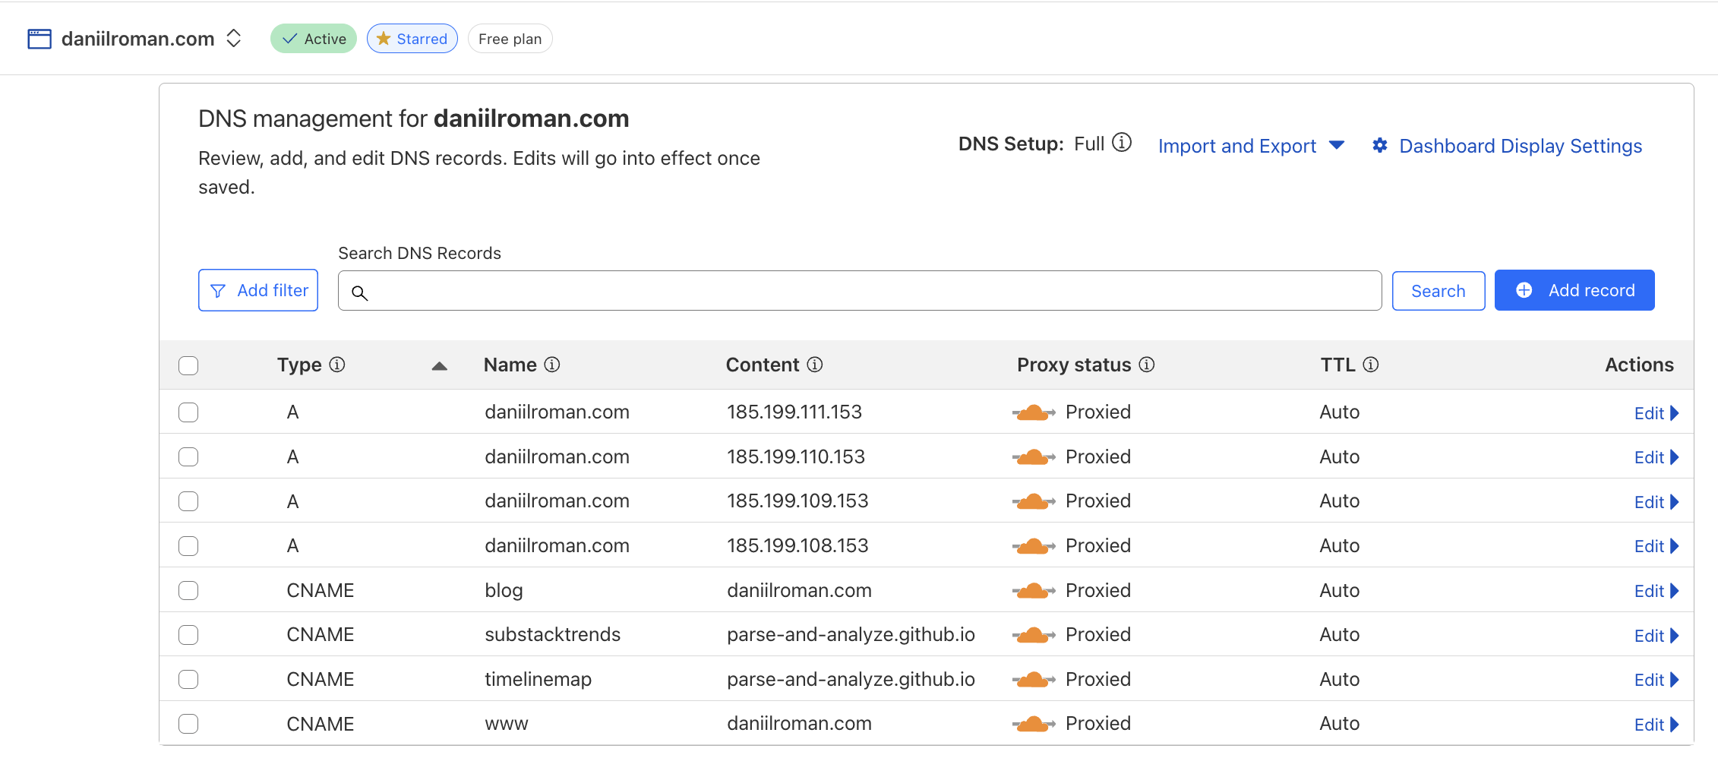Select the substacktrends record checkbox
Image resolution: width=1718 pixels, height=758 pixels.
pos(188,635)
